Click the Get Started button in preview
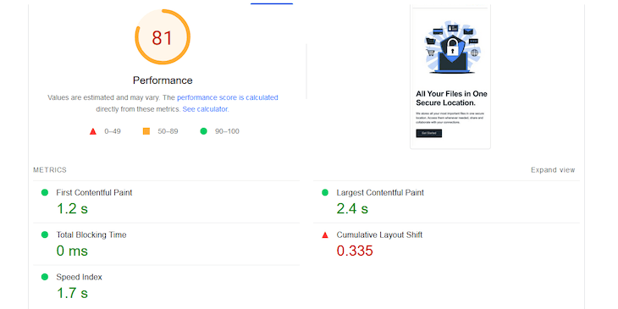618x309 pixels. (429, 133)
